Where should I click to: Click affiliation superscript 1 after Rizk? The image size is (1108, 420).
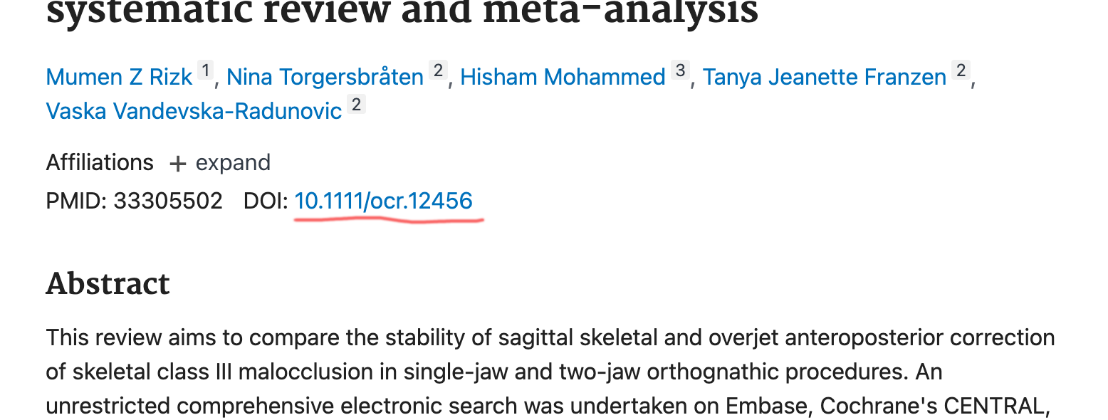coord(206,71)
